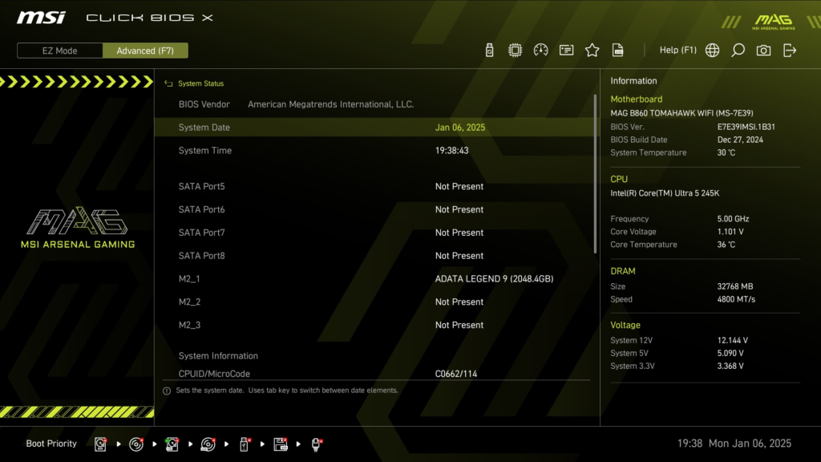View the BIOS log file icon
821x462 pixels.
click(617, 50)
